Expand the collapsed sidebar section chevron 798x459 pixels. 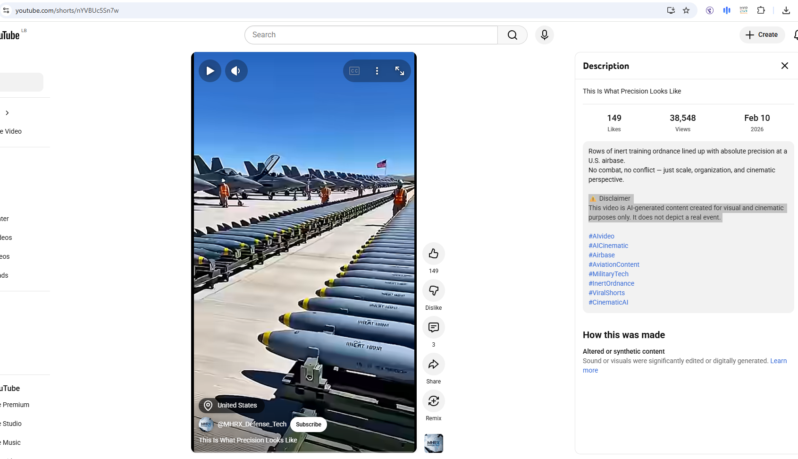[x=7, y=113]
